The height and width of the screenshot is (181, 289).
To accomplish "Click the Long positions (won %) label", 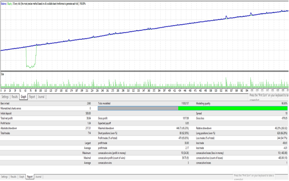I will click(x=206, y=133).
